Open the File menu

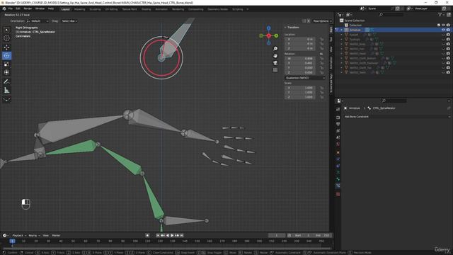pyautogui.click(x=11, y=9)
